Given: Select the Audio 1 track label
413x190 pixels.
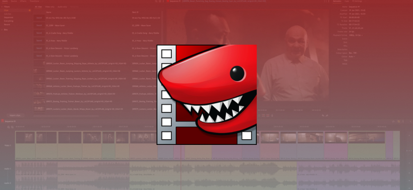Looking at the screenshot, I should point(8,169).
